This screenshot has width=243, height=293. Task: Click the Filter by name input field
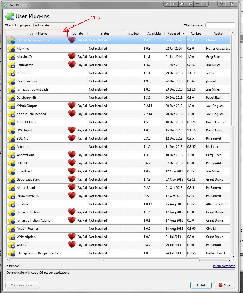(220, 25)
